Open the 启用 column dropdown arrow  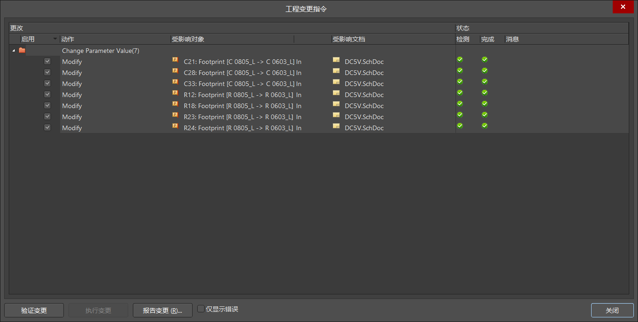click(x=56, y=39)
